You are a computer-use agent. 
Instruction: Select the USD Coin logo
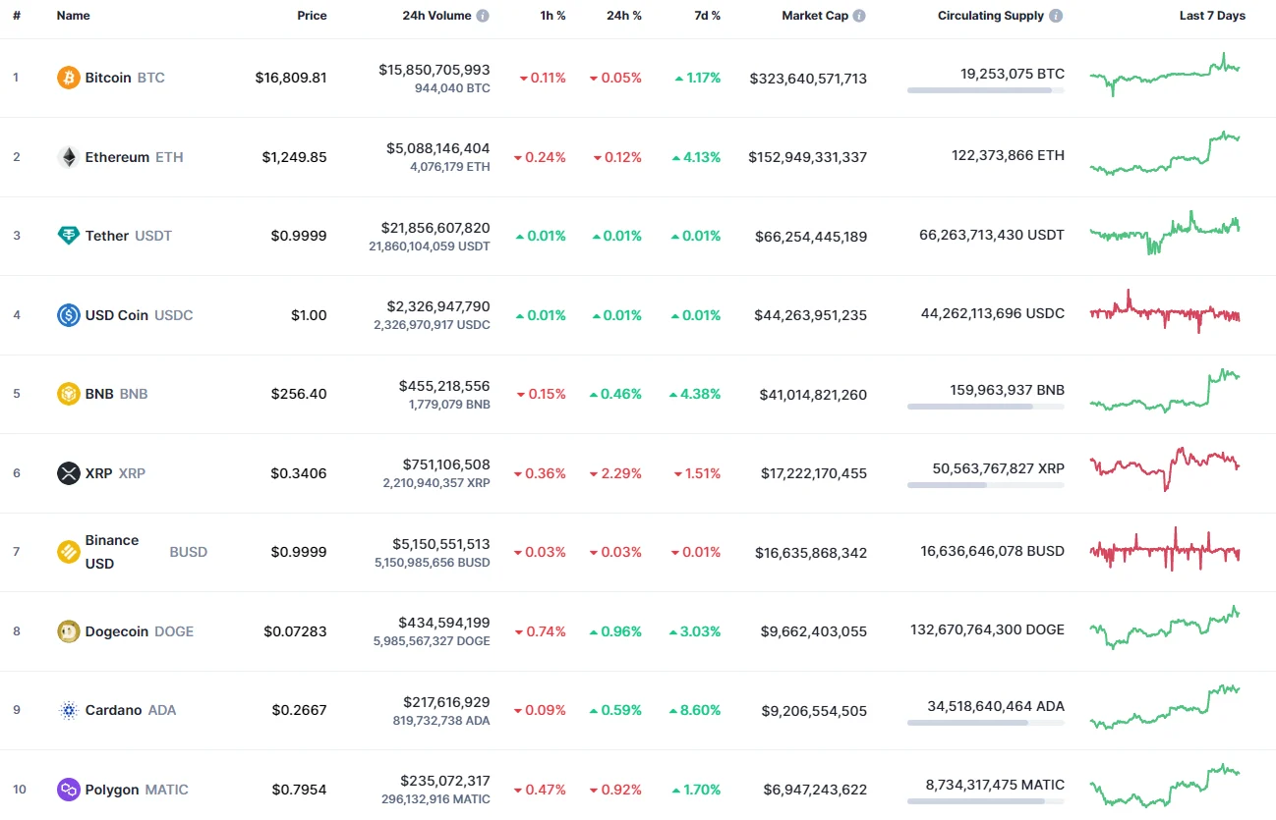pyautogui.click(x=67, y=315)
